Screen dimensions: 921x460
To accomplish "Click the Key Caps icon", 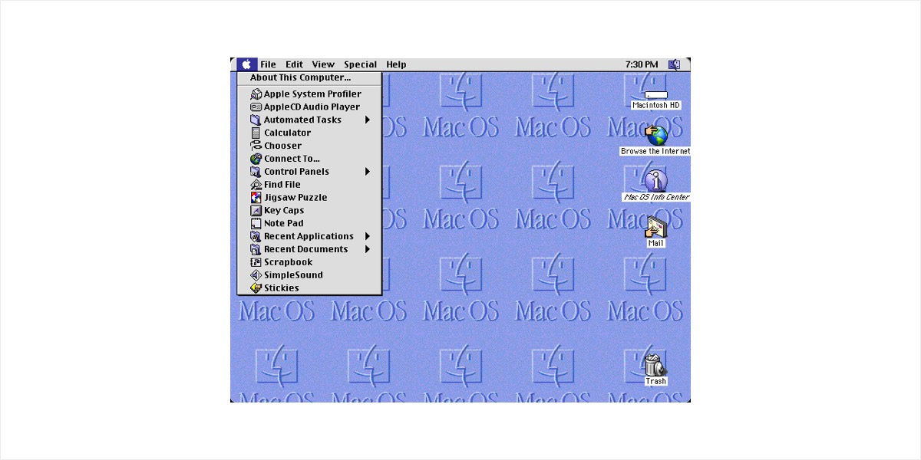I will pyautogui.click(x=256, y=211).
